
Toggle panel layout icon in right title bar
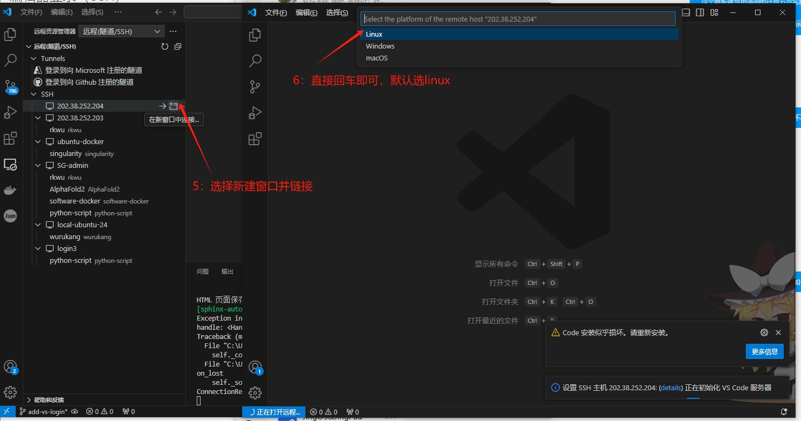pyautogui.click(x=686, y=12)
